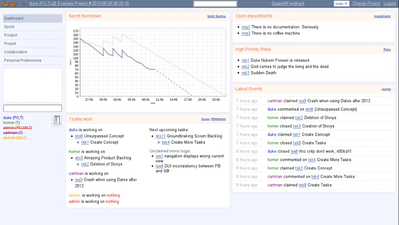The width and height of the screenshot is (399, 225).
Task: Click the Sprint Backlog link
Action: 216,16
